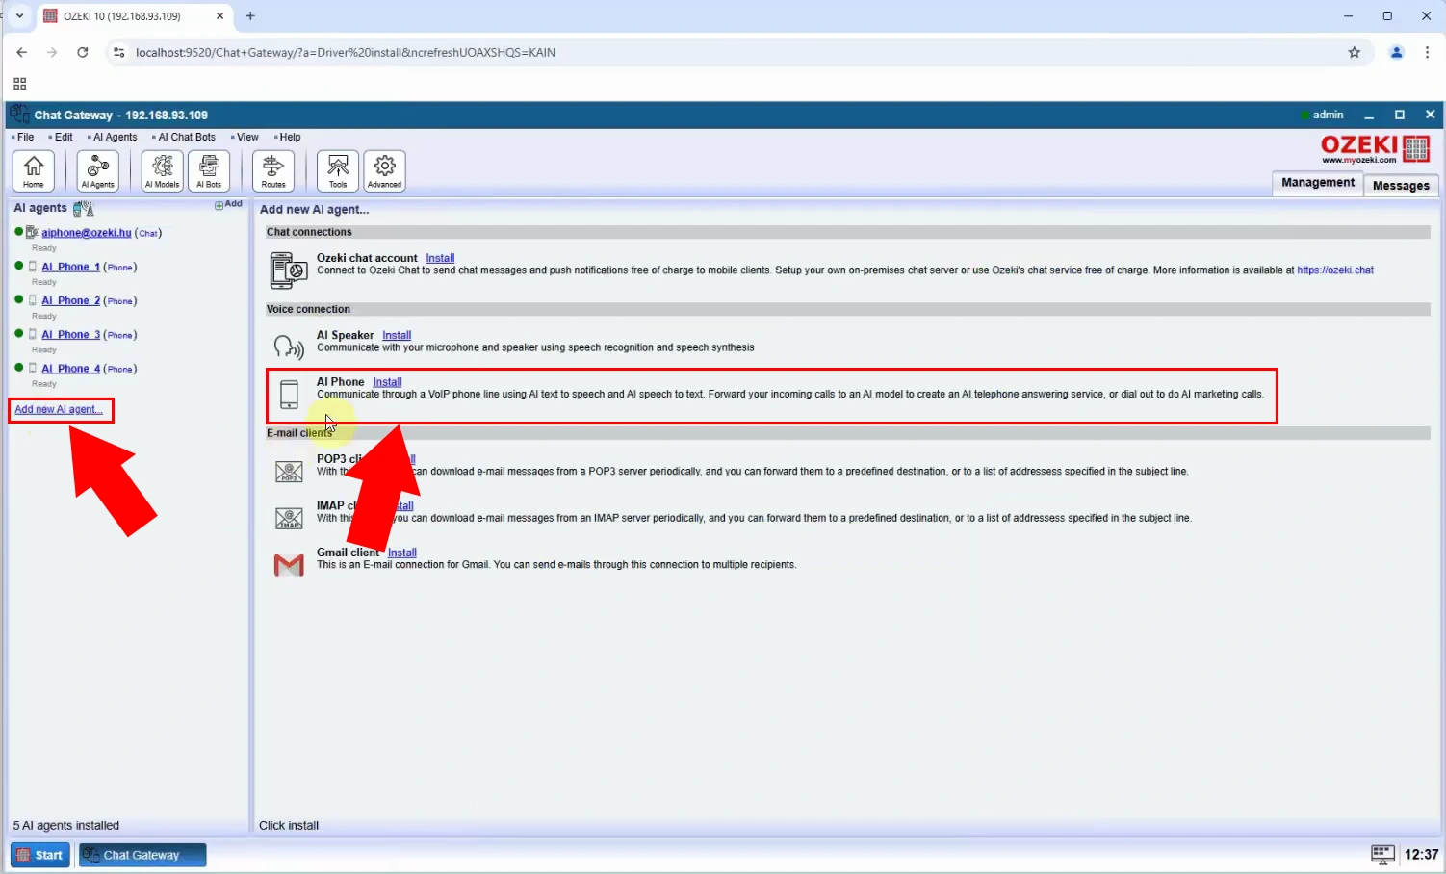This screenshot has width=1446, height=874.
Task: Switch to the Management tab
Action: tap(1318, 183)
